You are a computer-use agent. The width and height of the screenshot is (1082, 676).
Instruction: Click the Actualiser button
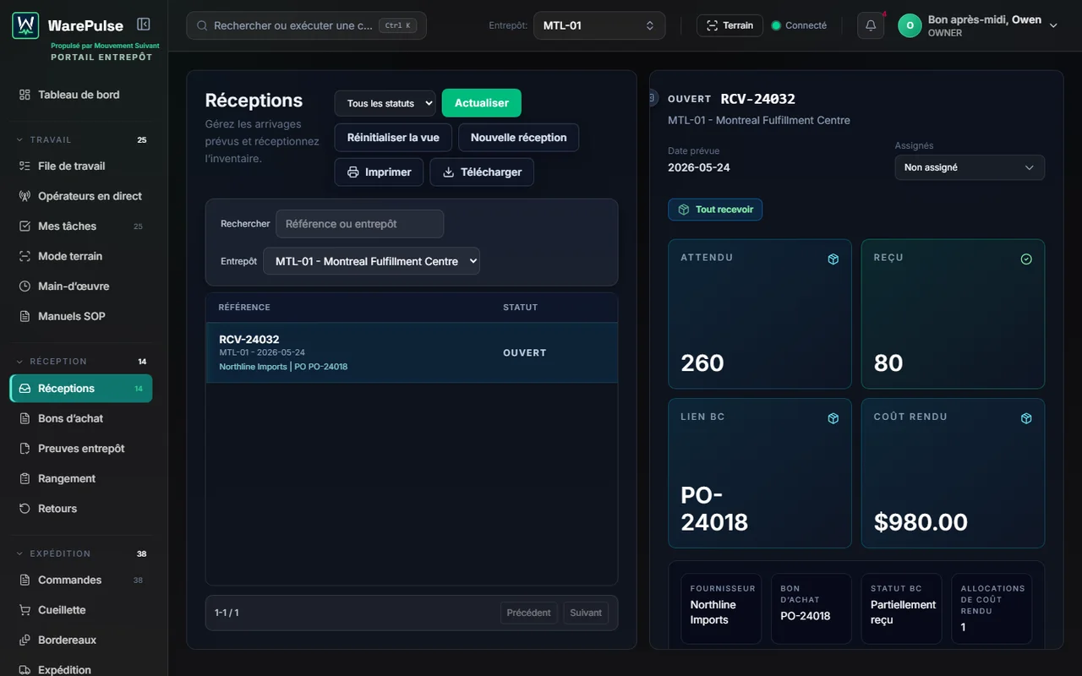point(482,103)
